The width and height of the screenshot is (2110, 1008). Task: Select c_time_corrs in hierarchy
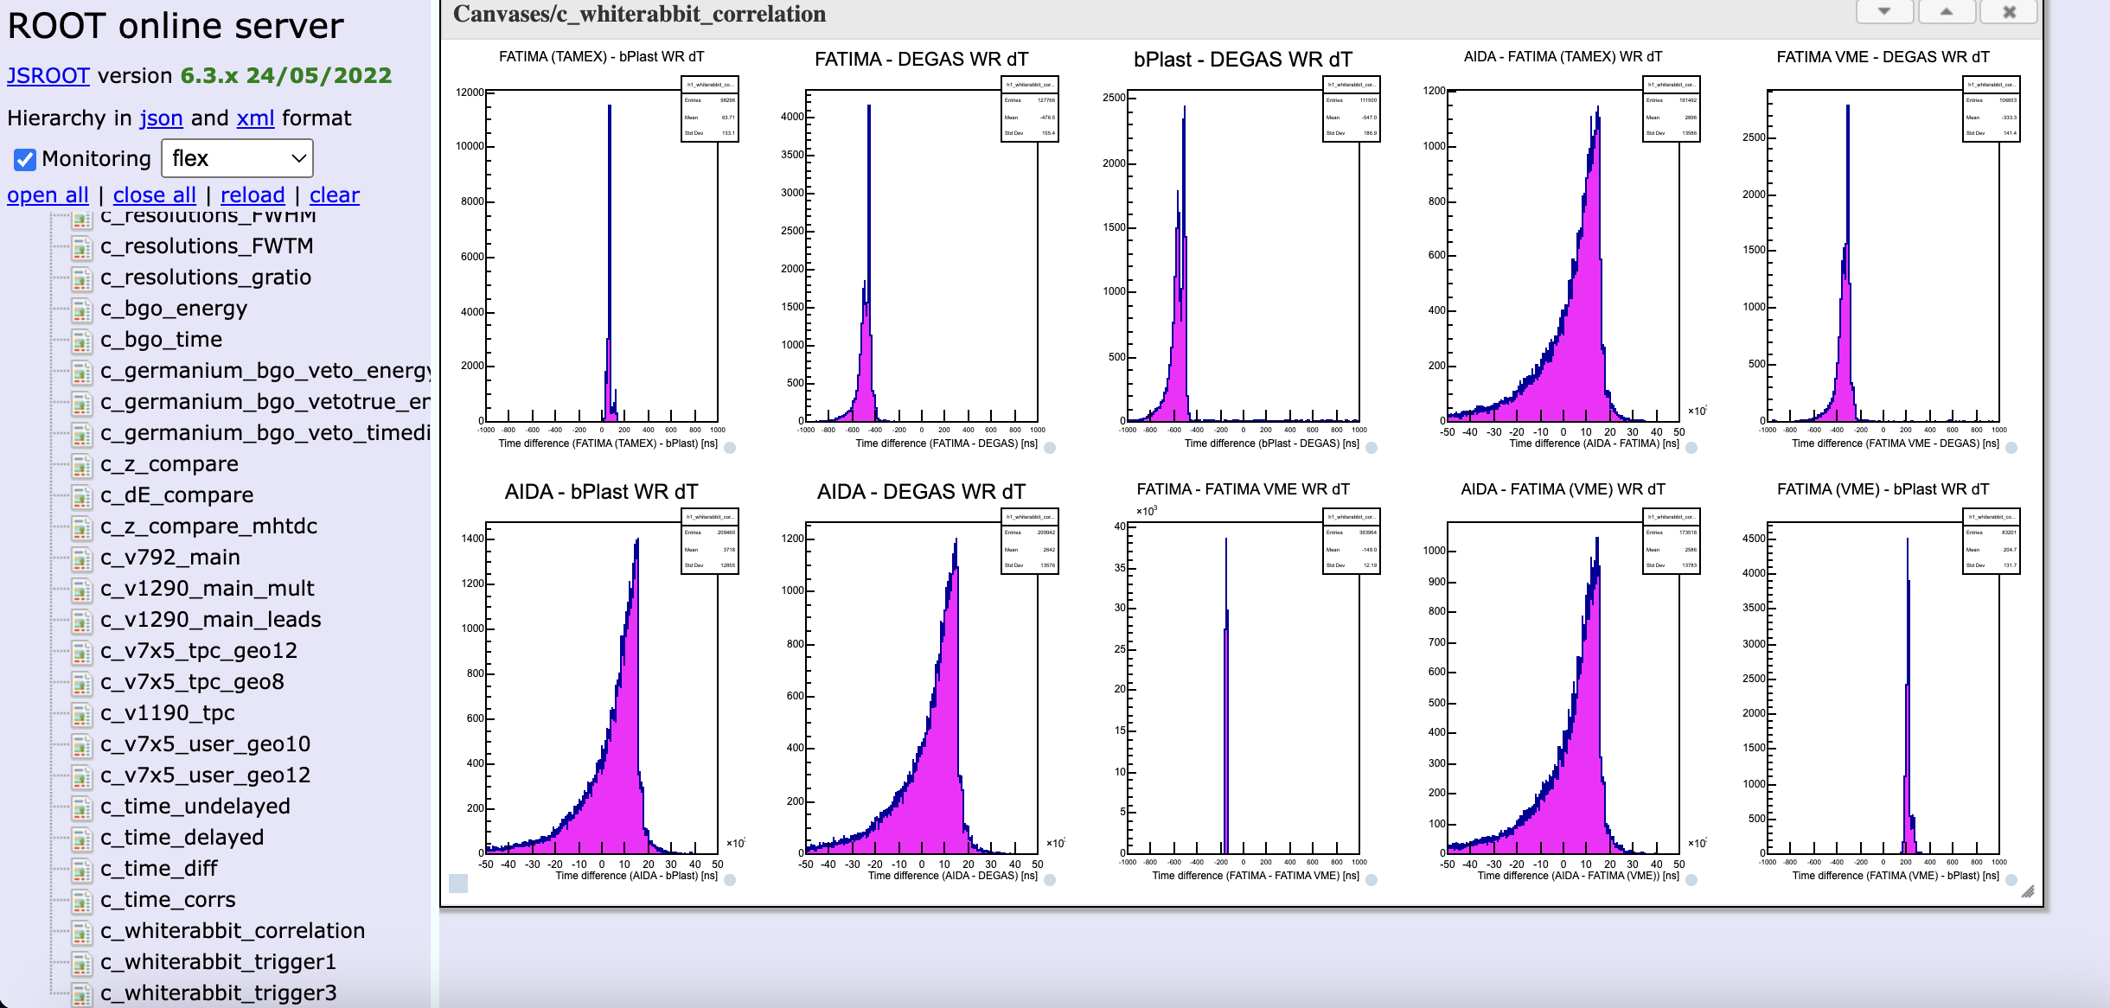168,899
